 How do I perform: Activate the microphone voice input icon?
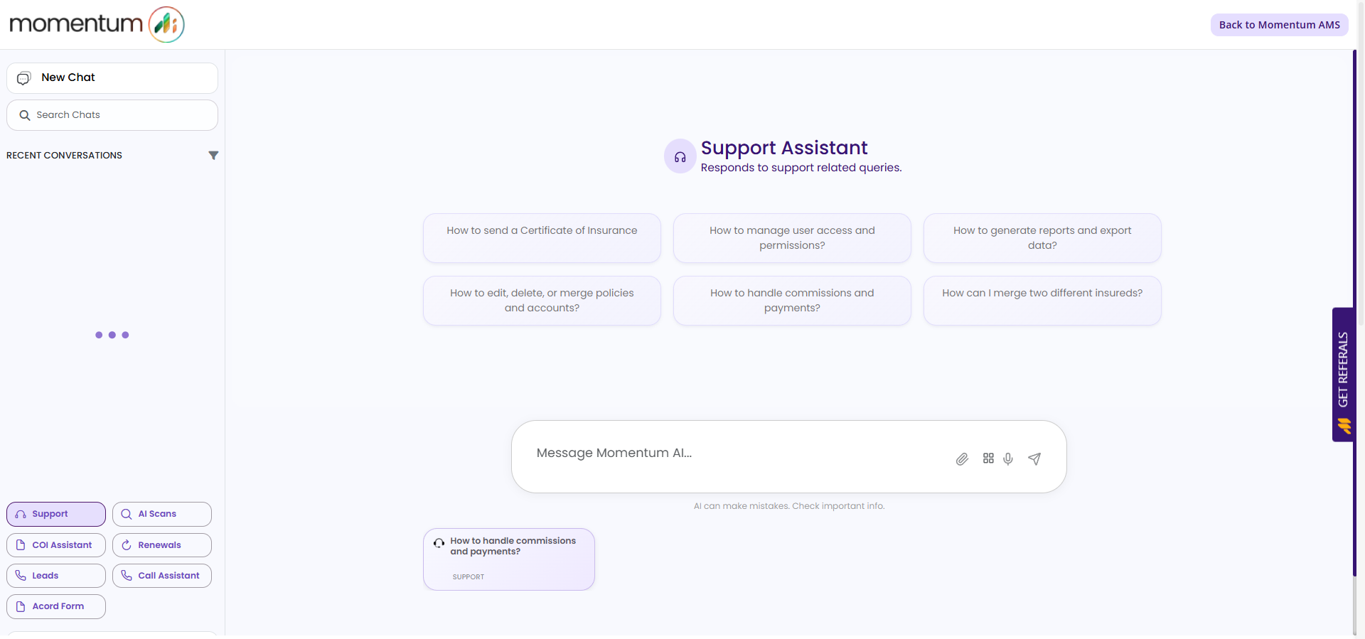(x=1008, y=459)
